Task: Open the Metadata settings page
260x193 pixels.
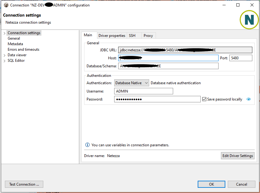Action: (x=15, y=44)
